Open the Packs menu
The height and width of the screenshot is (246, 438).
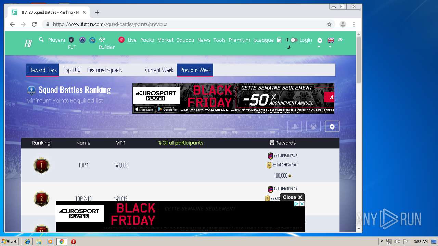click(147, 40)
